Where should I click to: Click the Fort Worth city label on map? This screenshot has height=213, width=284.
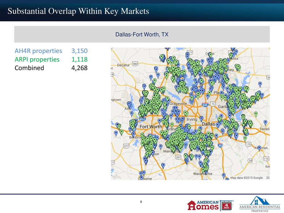[151, 126]
